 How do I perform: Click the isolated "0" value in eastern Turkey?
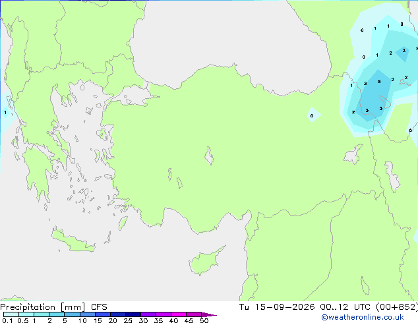(312, 115)
